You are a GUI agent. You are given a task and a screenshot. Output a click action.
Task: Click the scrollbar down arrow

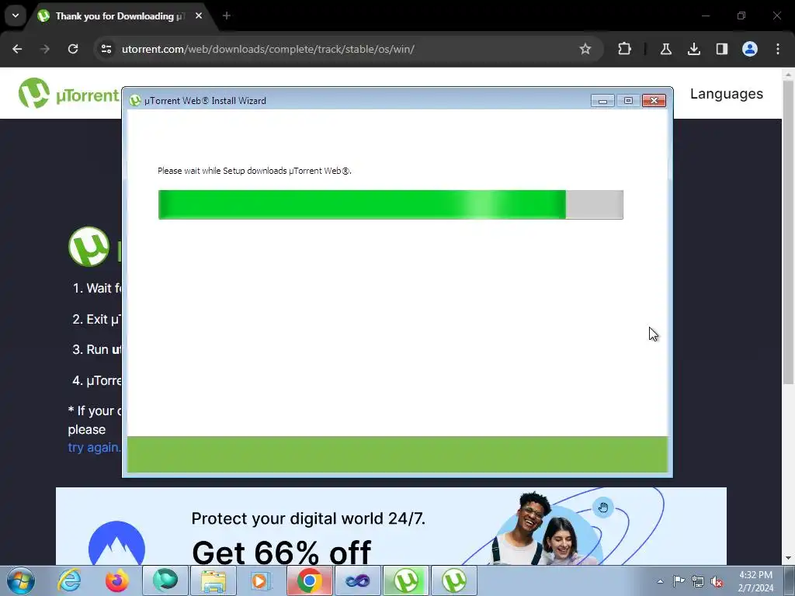coord(788,559)
